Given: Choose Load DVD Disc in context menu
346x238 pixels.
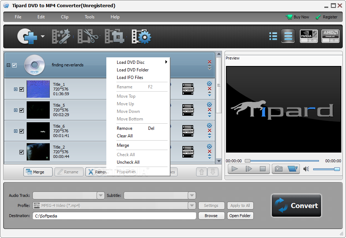Looking at the screenshot, I should [138, 62].
